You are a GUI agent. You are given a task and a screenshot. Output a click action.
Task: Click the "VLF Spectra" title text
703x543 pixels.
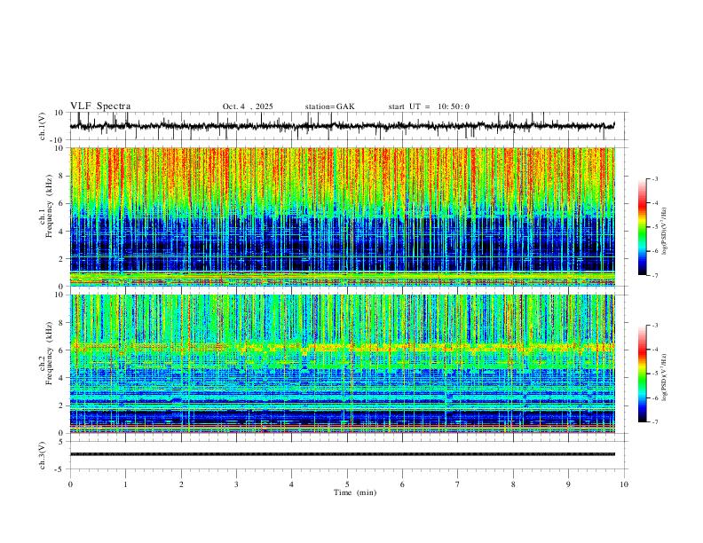(100, 106)
